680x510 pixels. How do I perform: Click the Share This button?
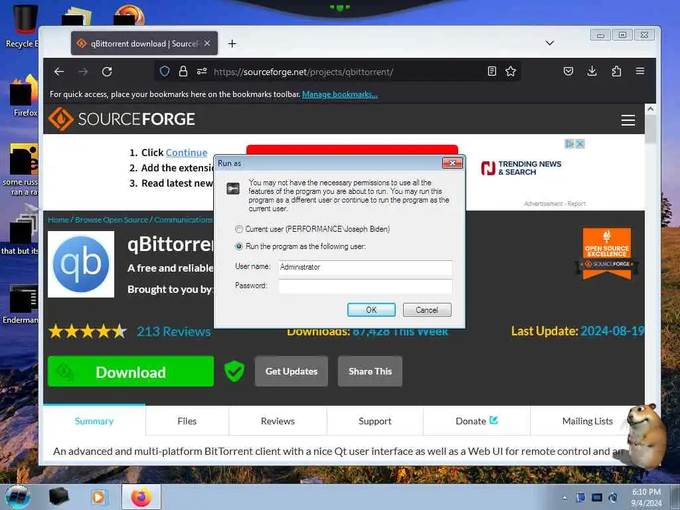tap(370, 371)
